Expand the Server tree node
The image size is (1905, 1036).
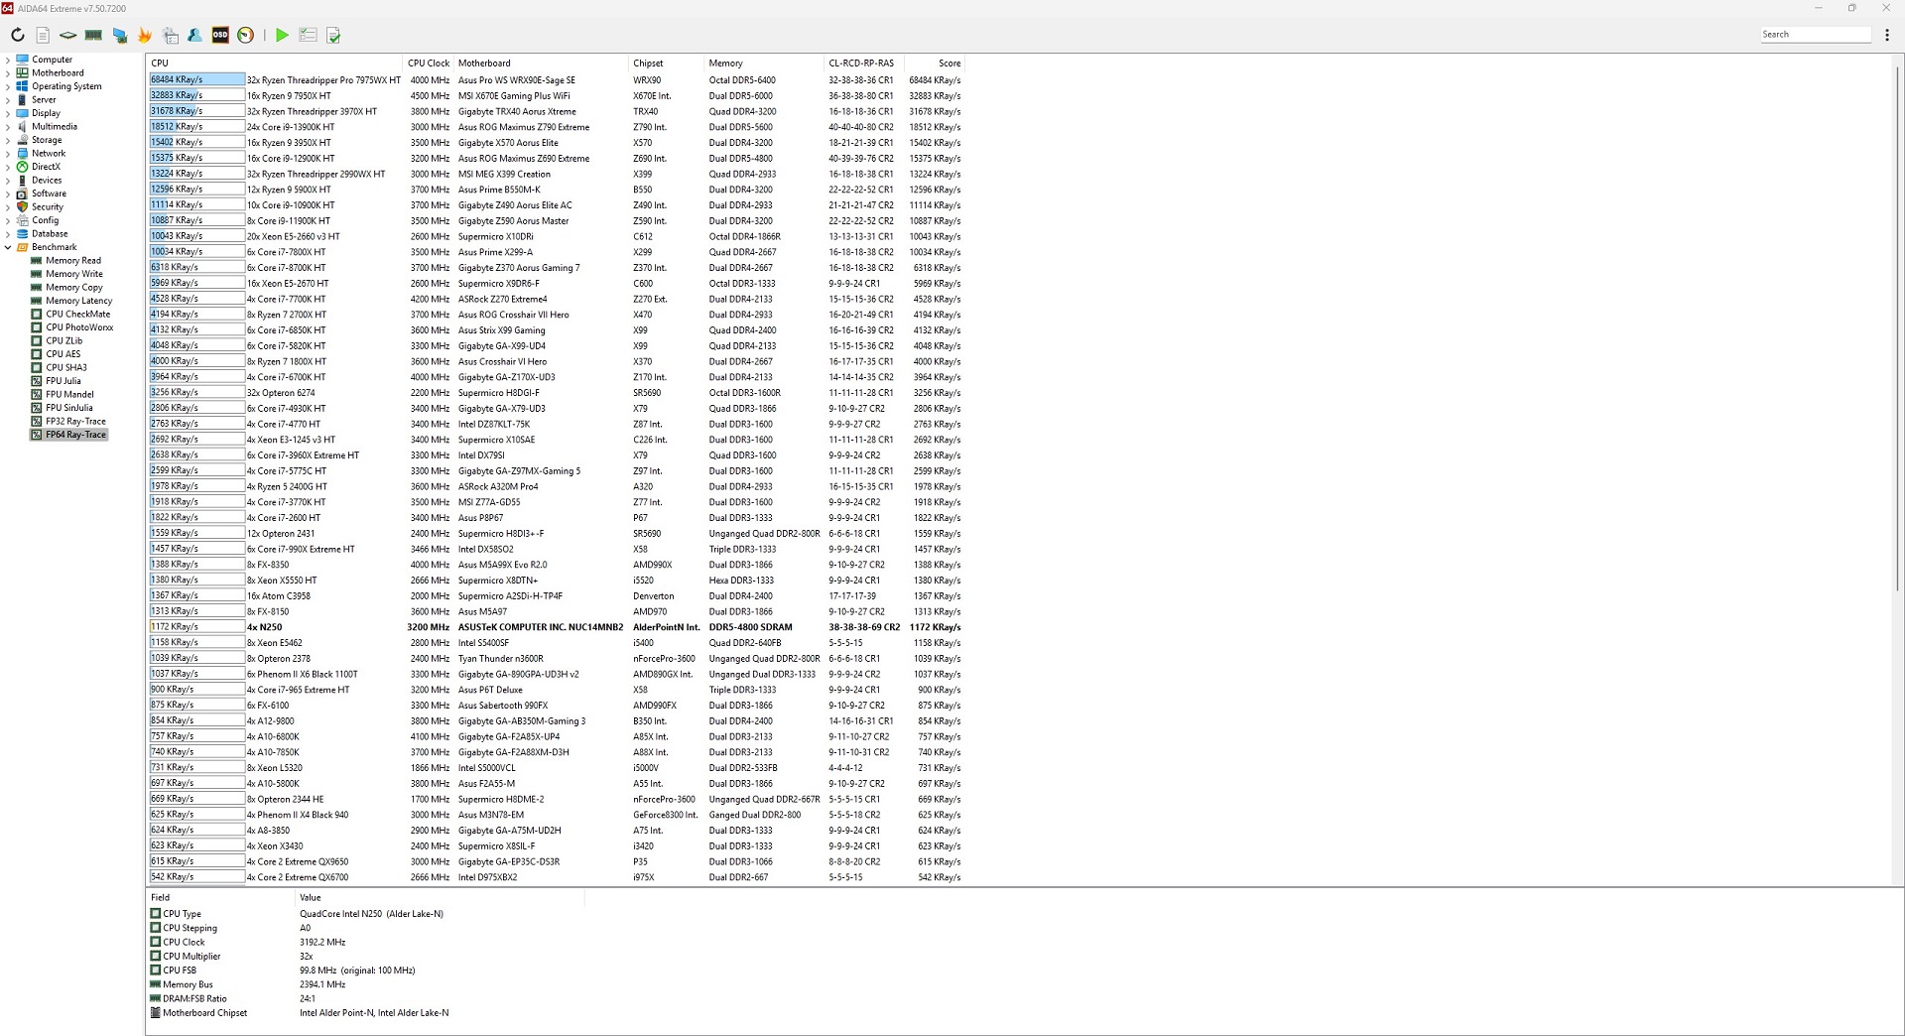8,99
